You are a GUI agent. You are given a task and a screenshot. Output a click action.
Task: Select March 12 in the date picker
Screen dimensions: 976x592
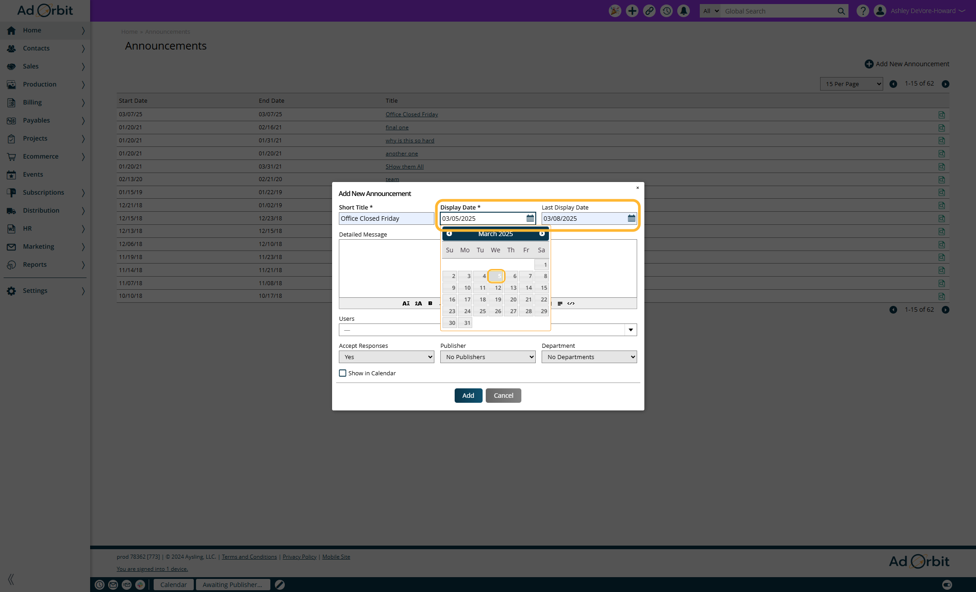coord(496,288)
